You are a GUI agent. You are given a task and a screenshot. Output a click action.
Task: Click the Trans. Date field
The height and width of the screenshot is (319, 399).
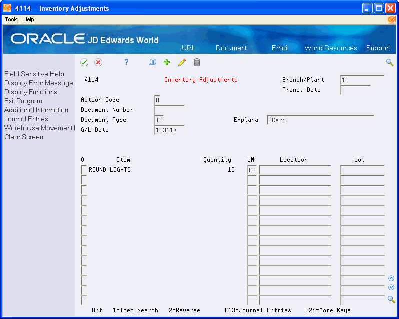[355, 90]
